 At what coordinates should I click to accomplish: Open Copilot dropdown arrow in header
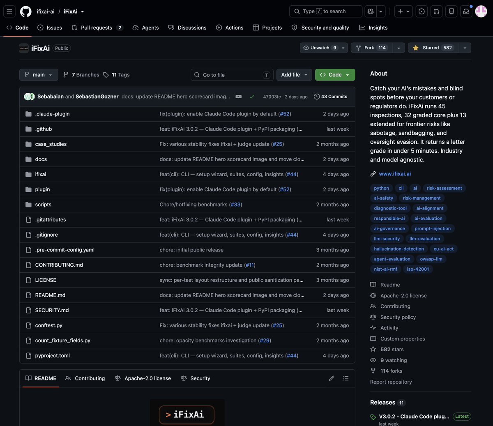pos(381,12)
